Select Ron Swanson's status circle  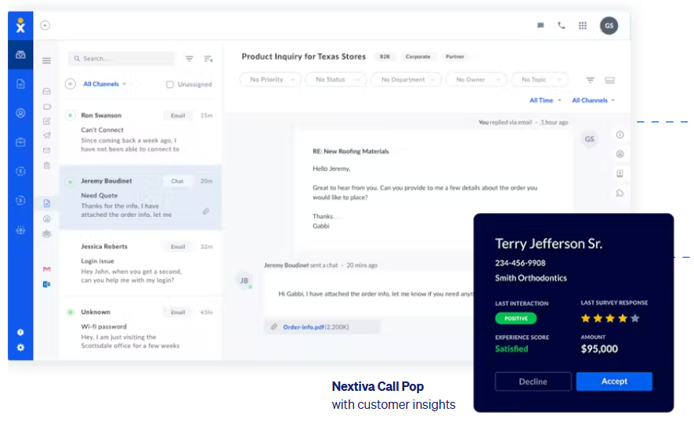click(70, 115)
